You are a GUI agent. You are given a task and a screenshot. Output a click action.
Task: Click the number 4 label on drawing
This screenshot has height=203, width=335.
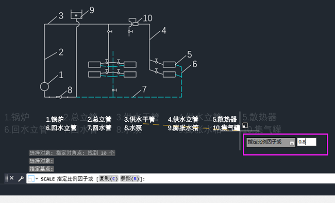(x=164, y=30)
